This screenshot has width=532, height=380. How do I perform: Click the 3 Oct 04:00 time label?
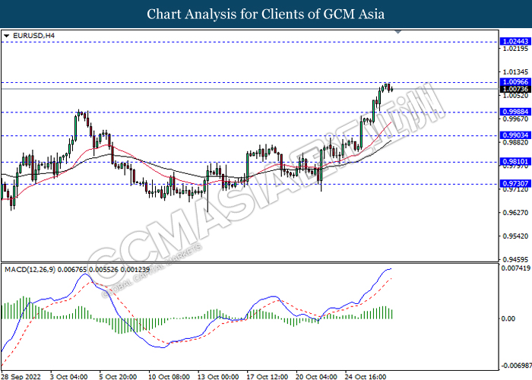tap(69, 376)
